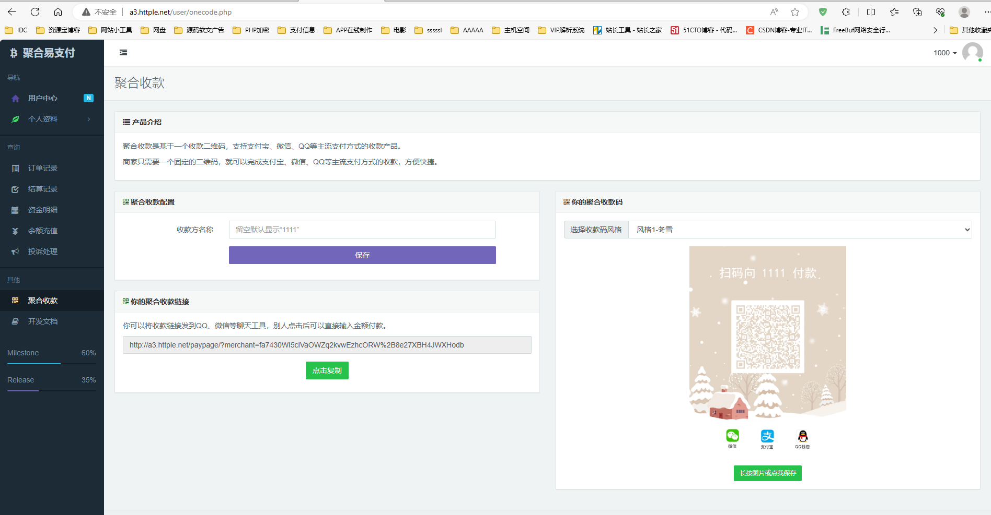Open 站长工具 - 站长之家 bookmark
The image size is (991, 515).
click(628, 30)
